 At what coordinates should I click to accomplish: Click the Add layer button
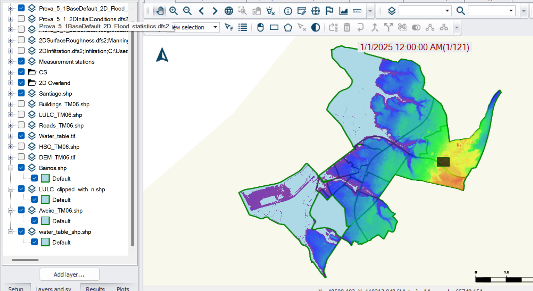pos(69,274)
